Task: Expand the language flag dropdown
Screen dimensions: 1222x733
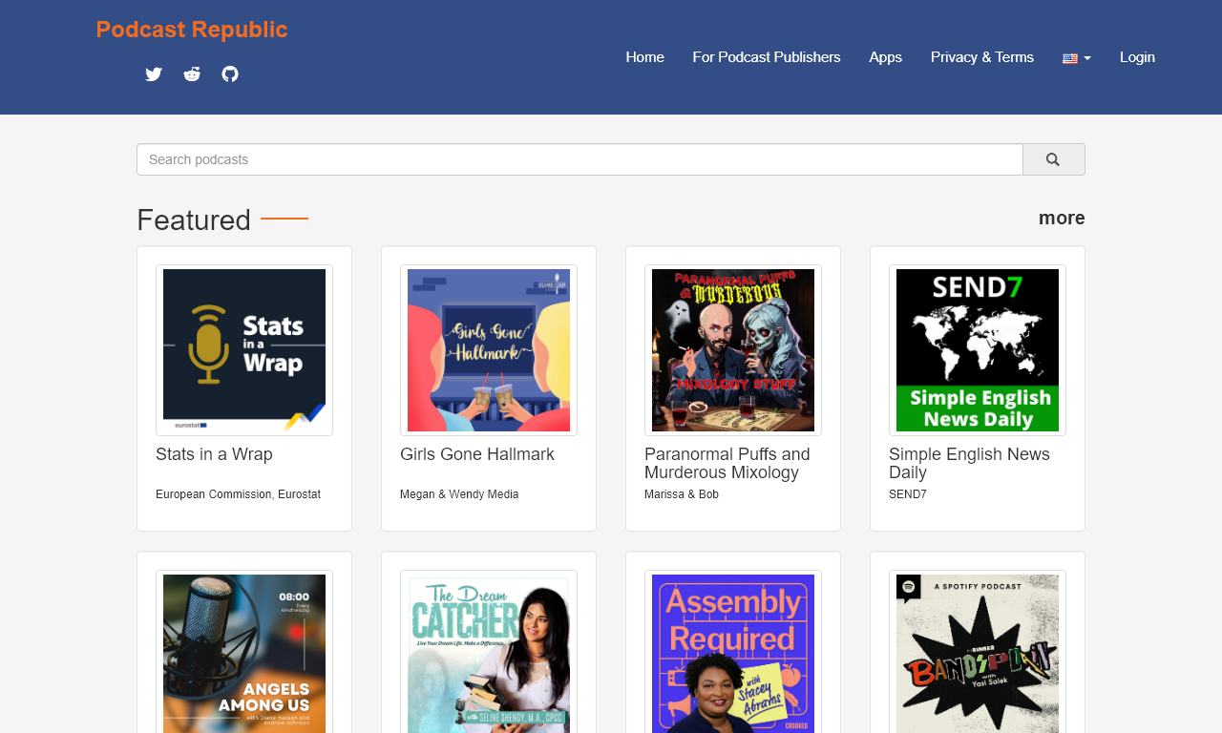Action: pyautogui.click(x=1076, y=57)
